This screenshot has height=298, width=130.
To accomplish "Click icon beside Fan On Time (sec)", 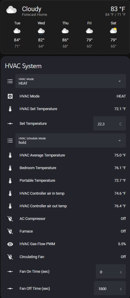I will click(x=10, y=272).
